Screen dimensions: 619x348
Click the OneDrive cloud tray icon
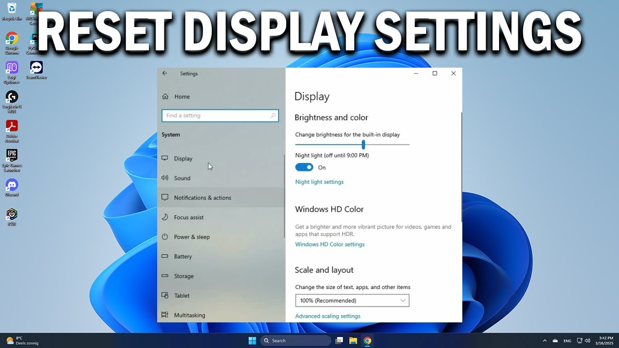click(555, 341)
